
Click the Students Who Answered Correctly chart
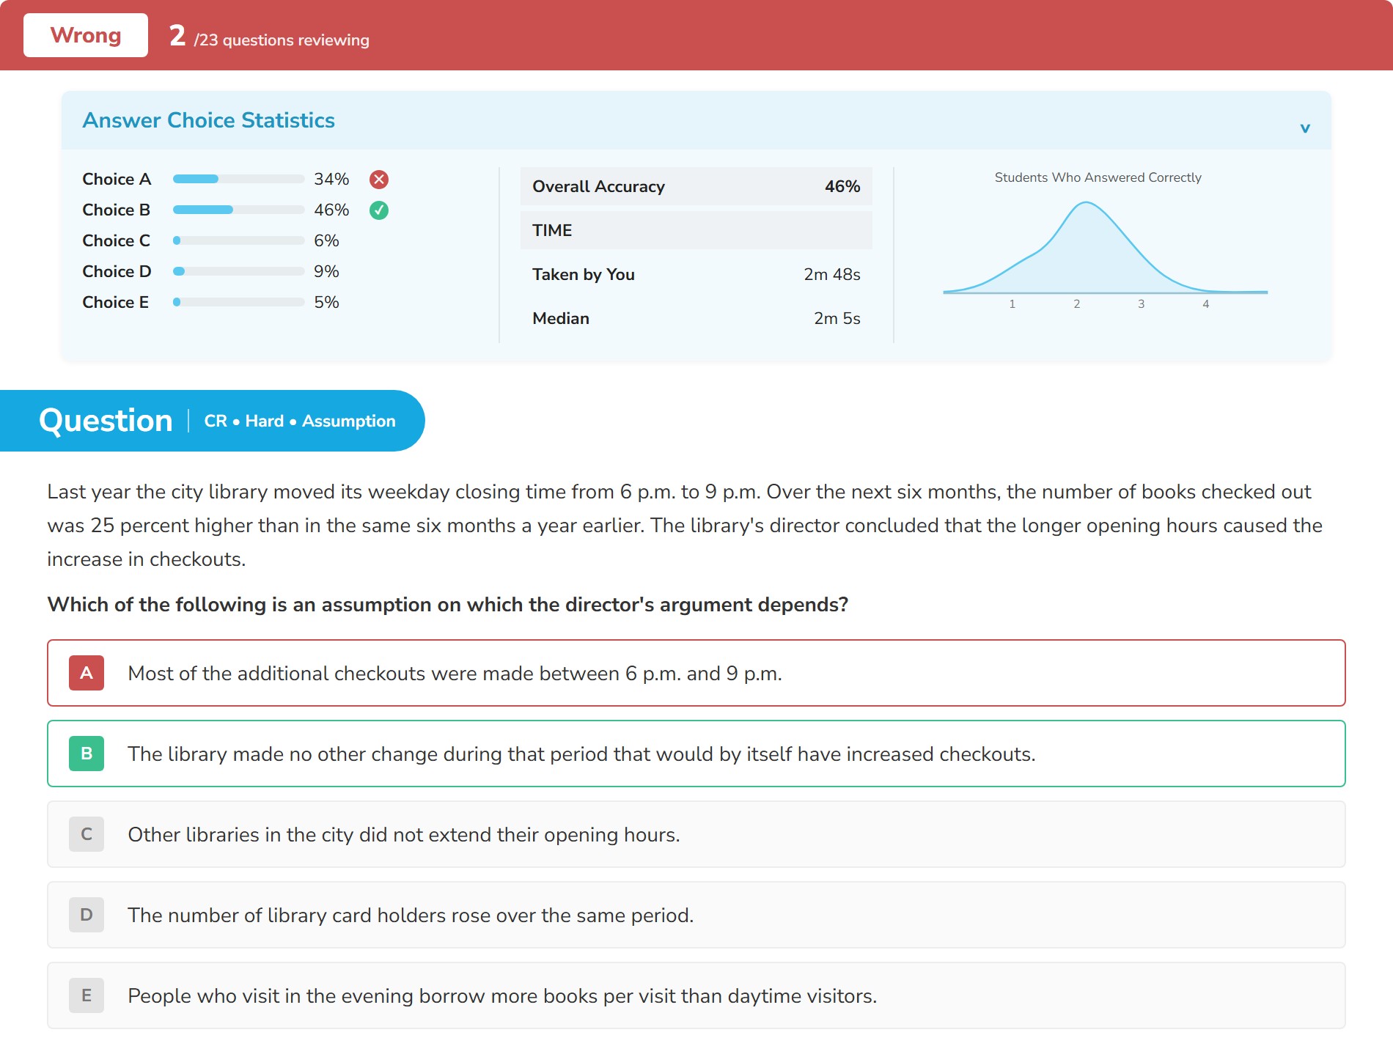1105,249
